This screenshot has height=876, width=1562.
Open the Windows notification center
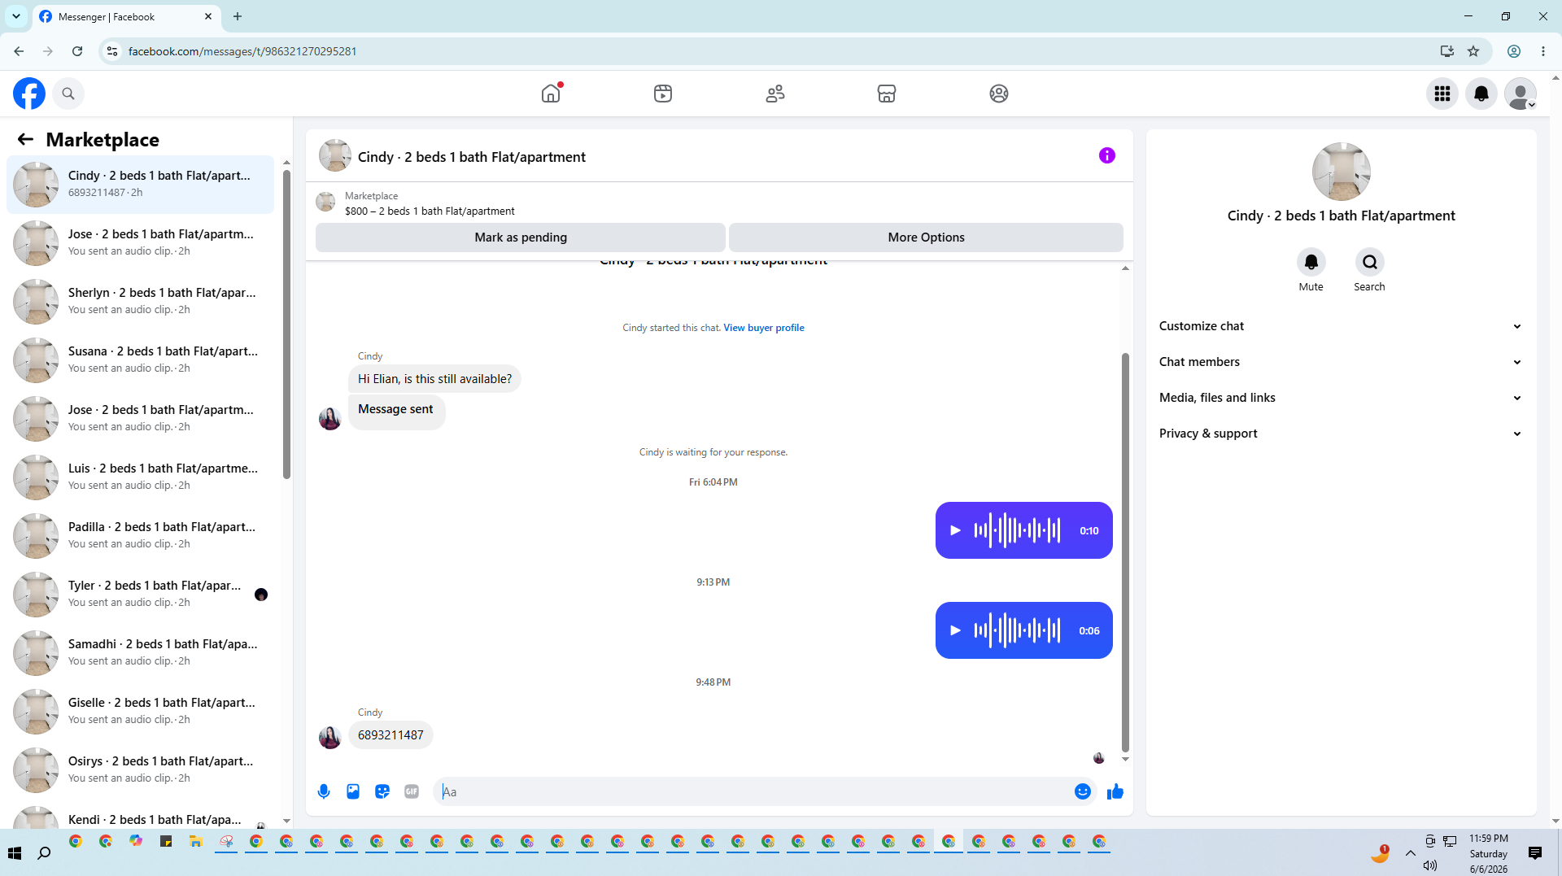tap(1535, 853)
